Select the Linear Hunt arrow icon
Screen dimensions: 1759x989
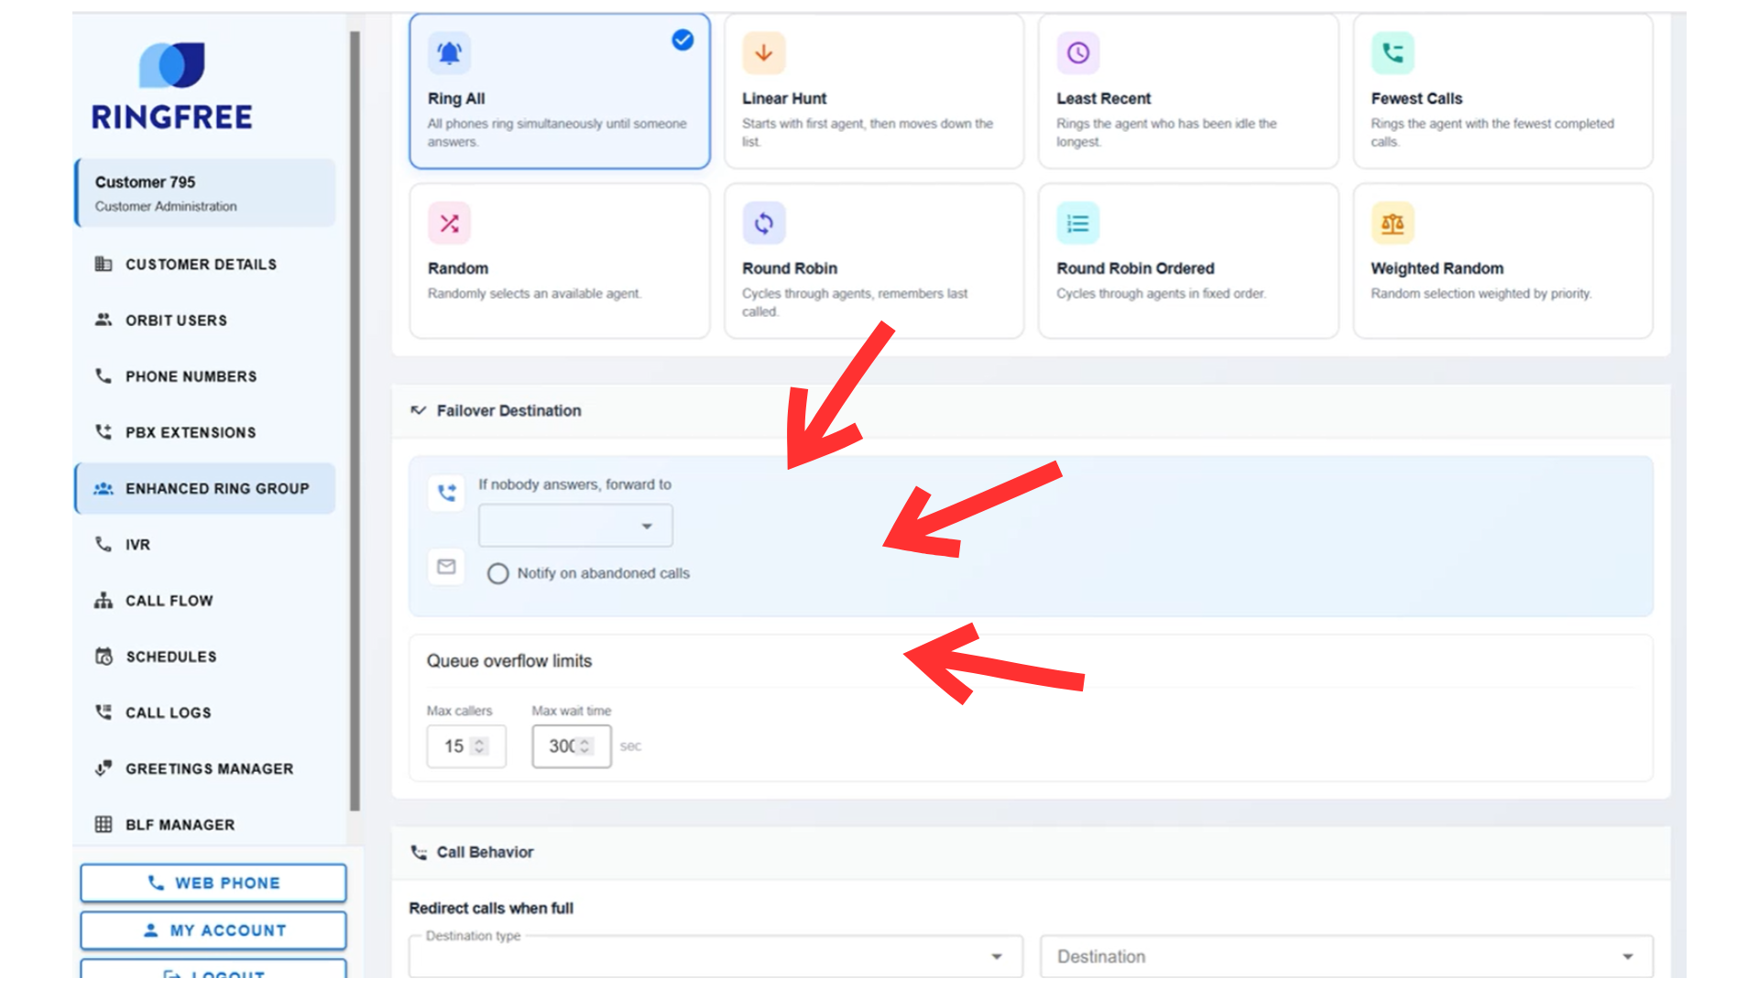(x=763, y=53)
